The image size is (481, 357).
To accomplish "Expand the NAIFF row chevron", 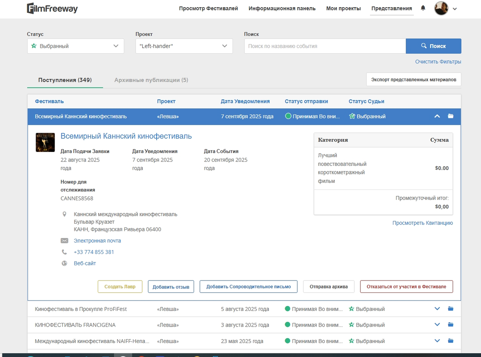I will click(x=437, y=341).
